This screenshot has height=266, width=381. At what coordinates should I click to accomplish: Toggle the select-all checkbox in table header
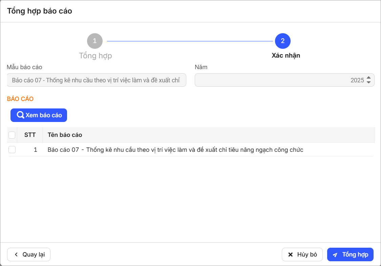(12, 135)
